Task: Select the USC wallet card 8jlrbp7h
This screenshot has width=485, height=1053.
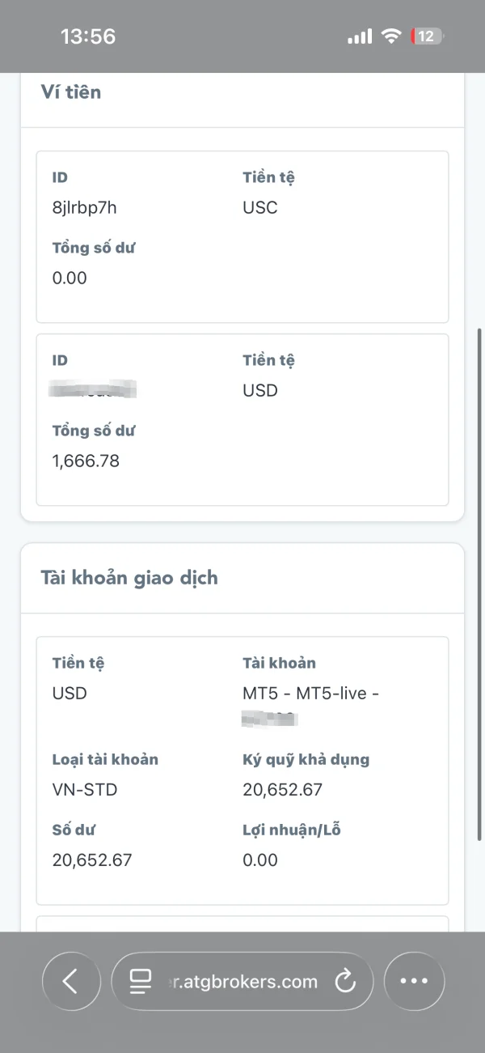Action: (242, 237)
